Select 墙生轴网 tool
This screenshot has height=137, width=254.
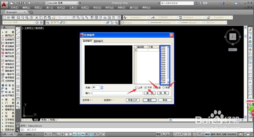coord(8,43)
